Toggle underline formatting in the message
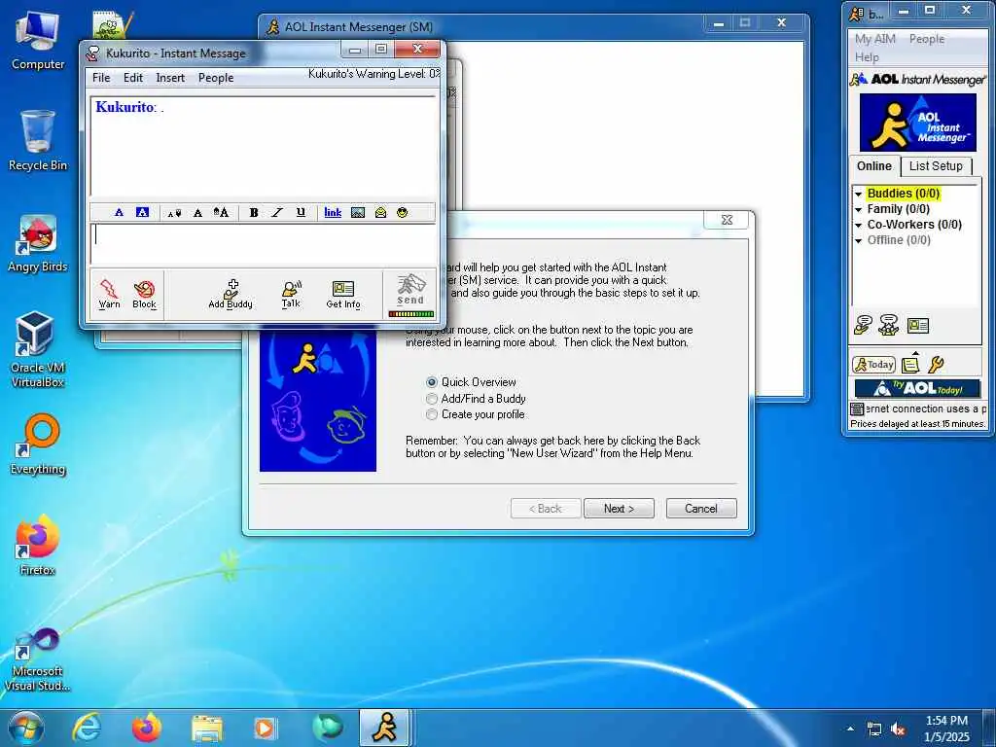Screen dimensions: 996x747 click(301, 213)
